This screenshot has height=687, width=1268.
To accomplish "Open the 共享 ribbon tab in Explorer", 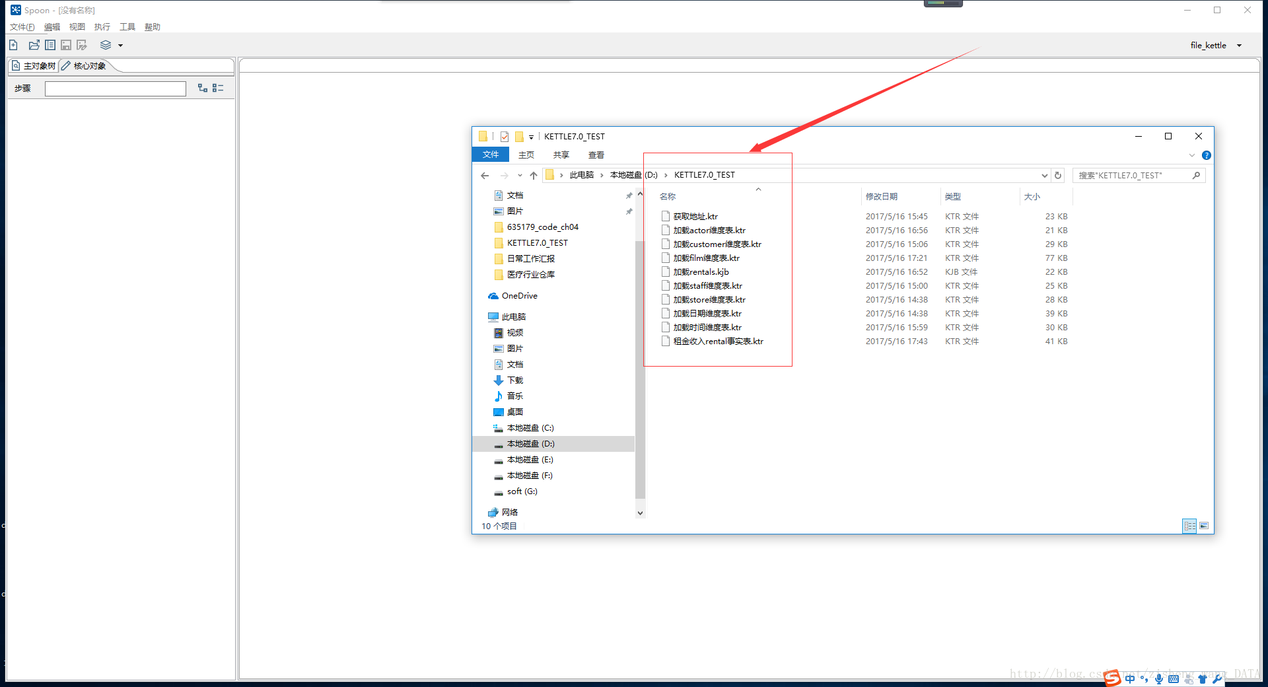I will pyautogui.click(x=561, y=155).
